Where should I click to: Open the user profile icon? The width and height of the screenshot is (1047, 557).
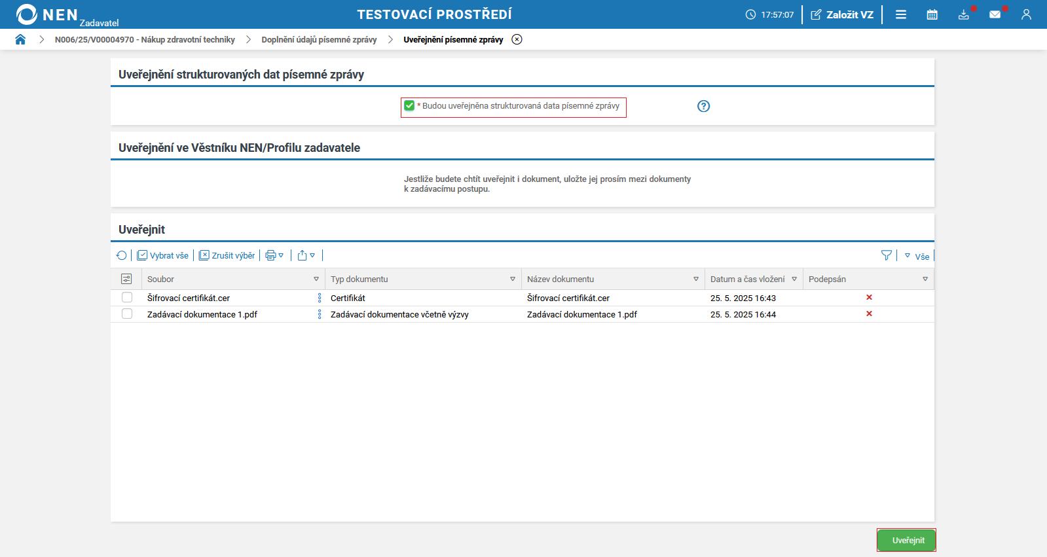point(1026,14)
